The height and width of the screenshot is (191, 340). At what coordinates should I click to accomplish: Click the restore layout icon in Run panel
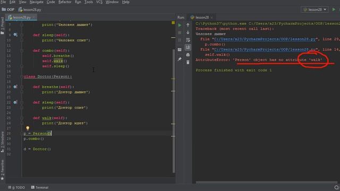tap(180, 49)
